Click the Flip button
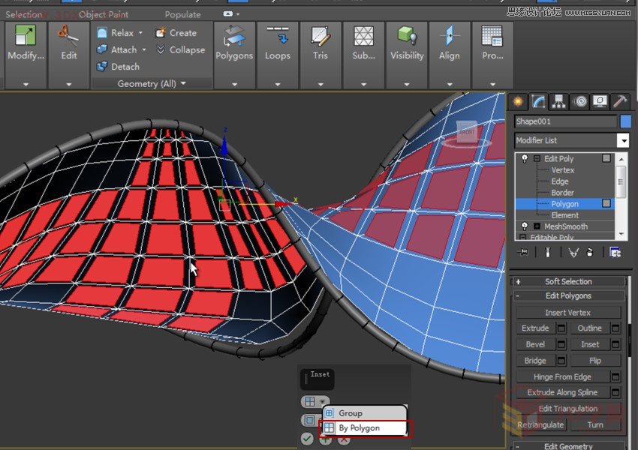This screenshot has height=450, width=638. click(x=595, y=361)
